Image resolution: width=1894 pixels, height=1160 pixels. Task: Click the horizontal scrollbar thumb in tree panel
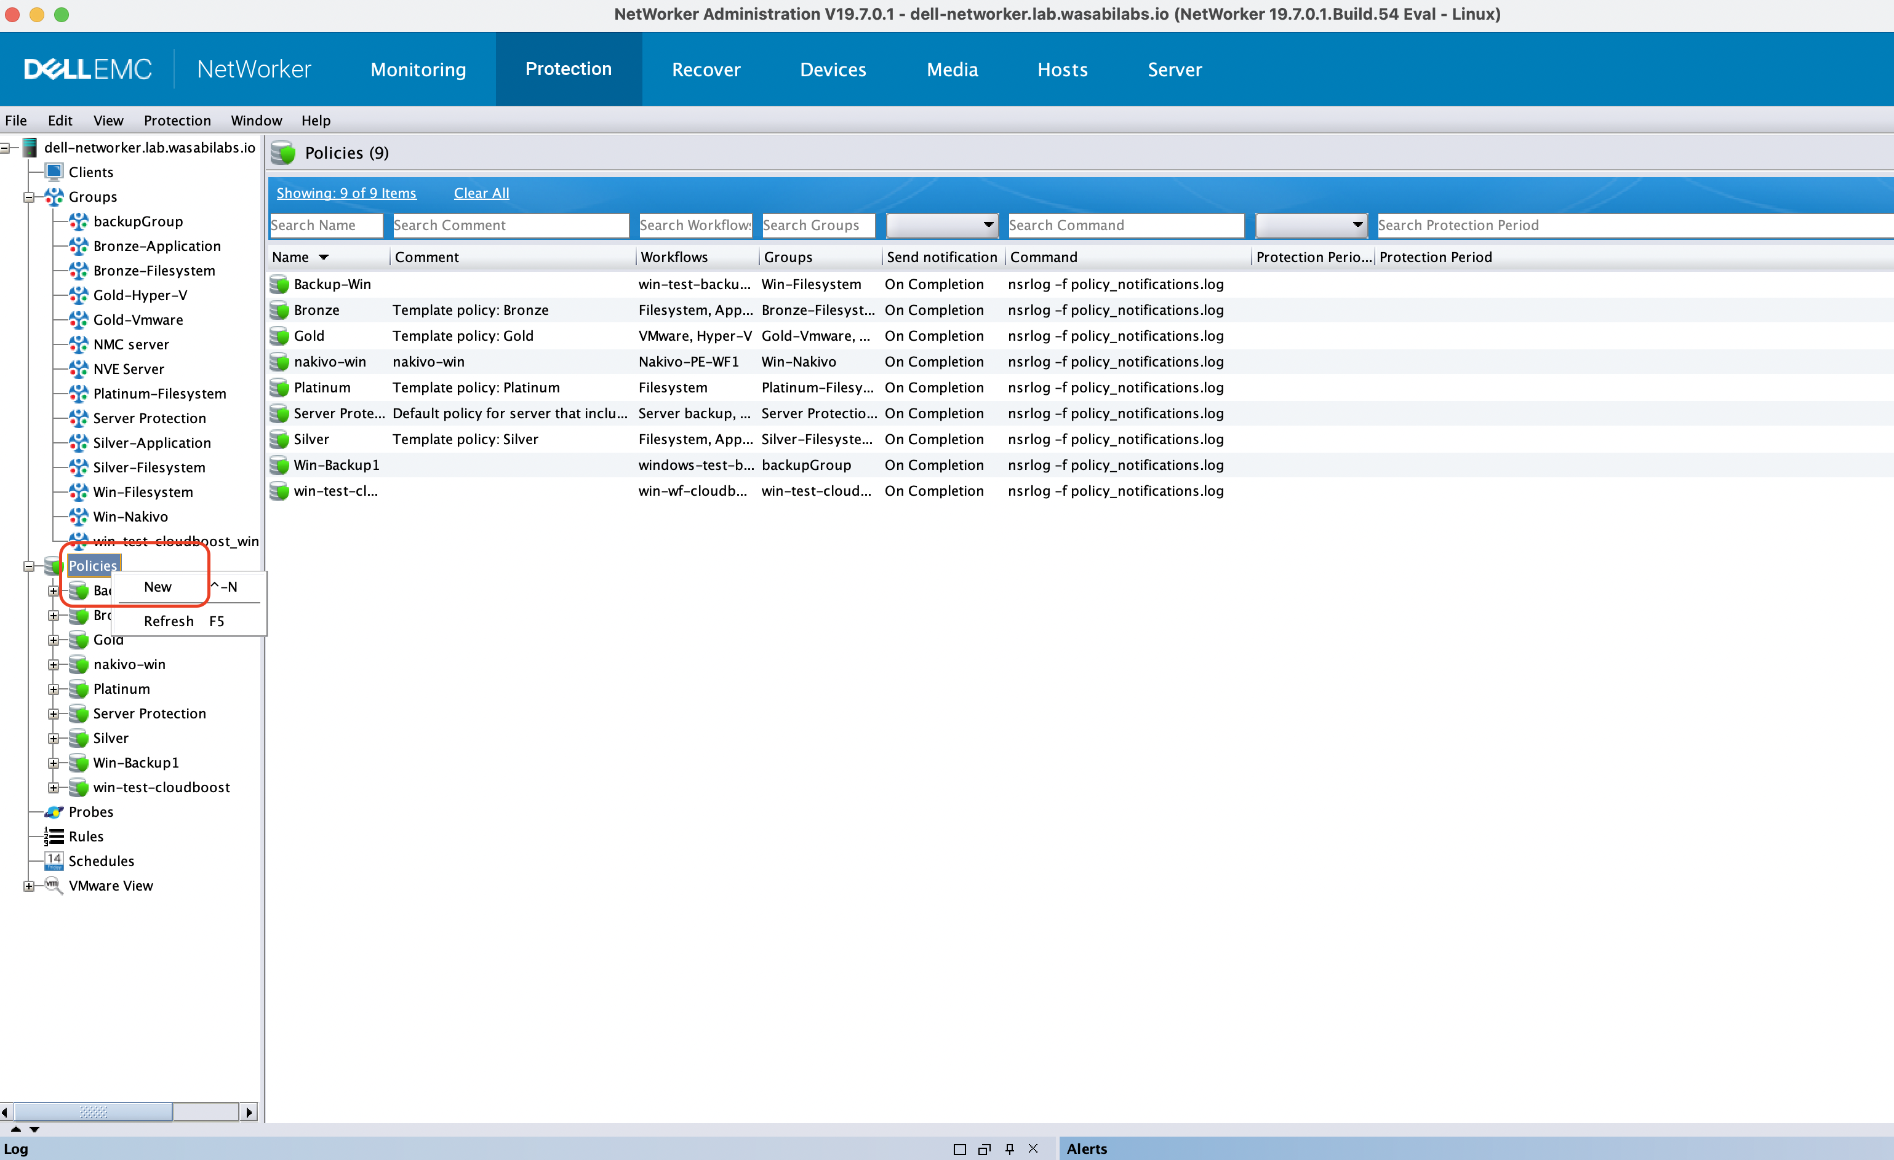(93, 1111)
